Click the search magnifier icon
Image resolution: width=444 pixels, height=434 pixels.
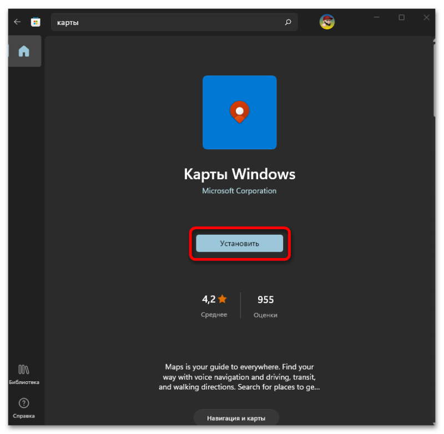coord(288,22)
